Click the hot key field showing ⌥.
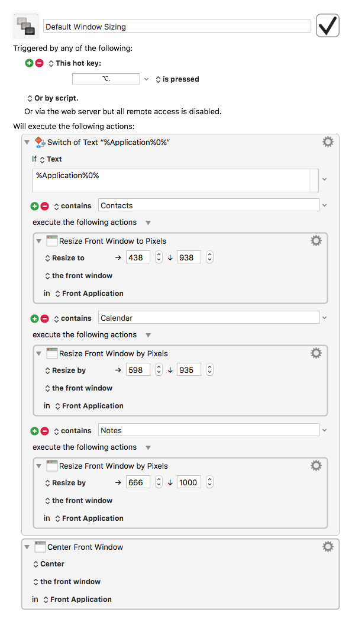352x622 pixels. (106, 79)
